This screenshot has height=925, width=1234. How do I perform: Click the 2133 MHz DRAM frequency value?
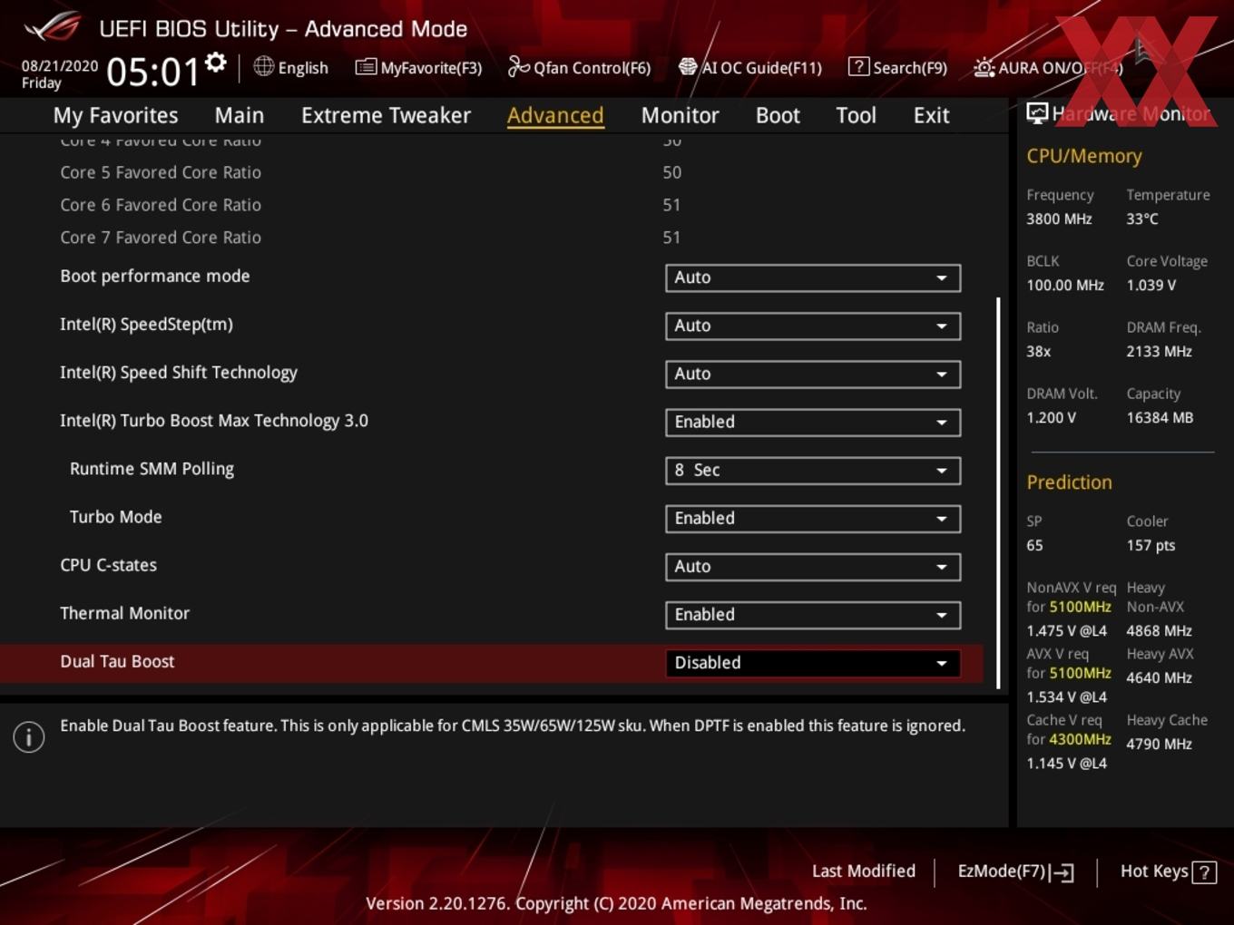1159,351
